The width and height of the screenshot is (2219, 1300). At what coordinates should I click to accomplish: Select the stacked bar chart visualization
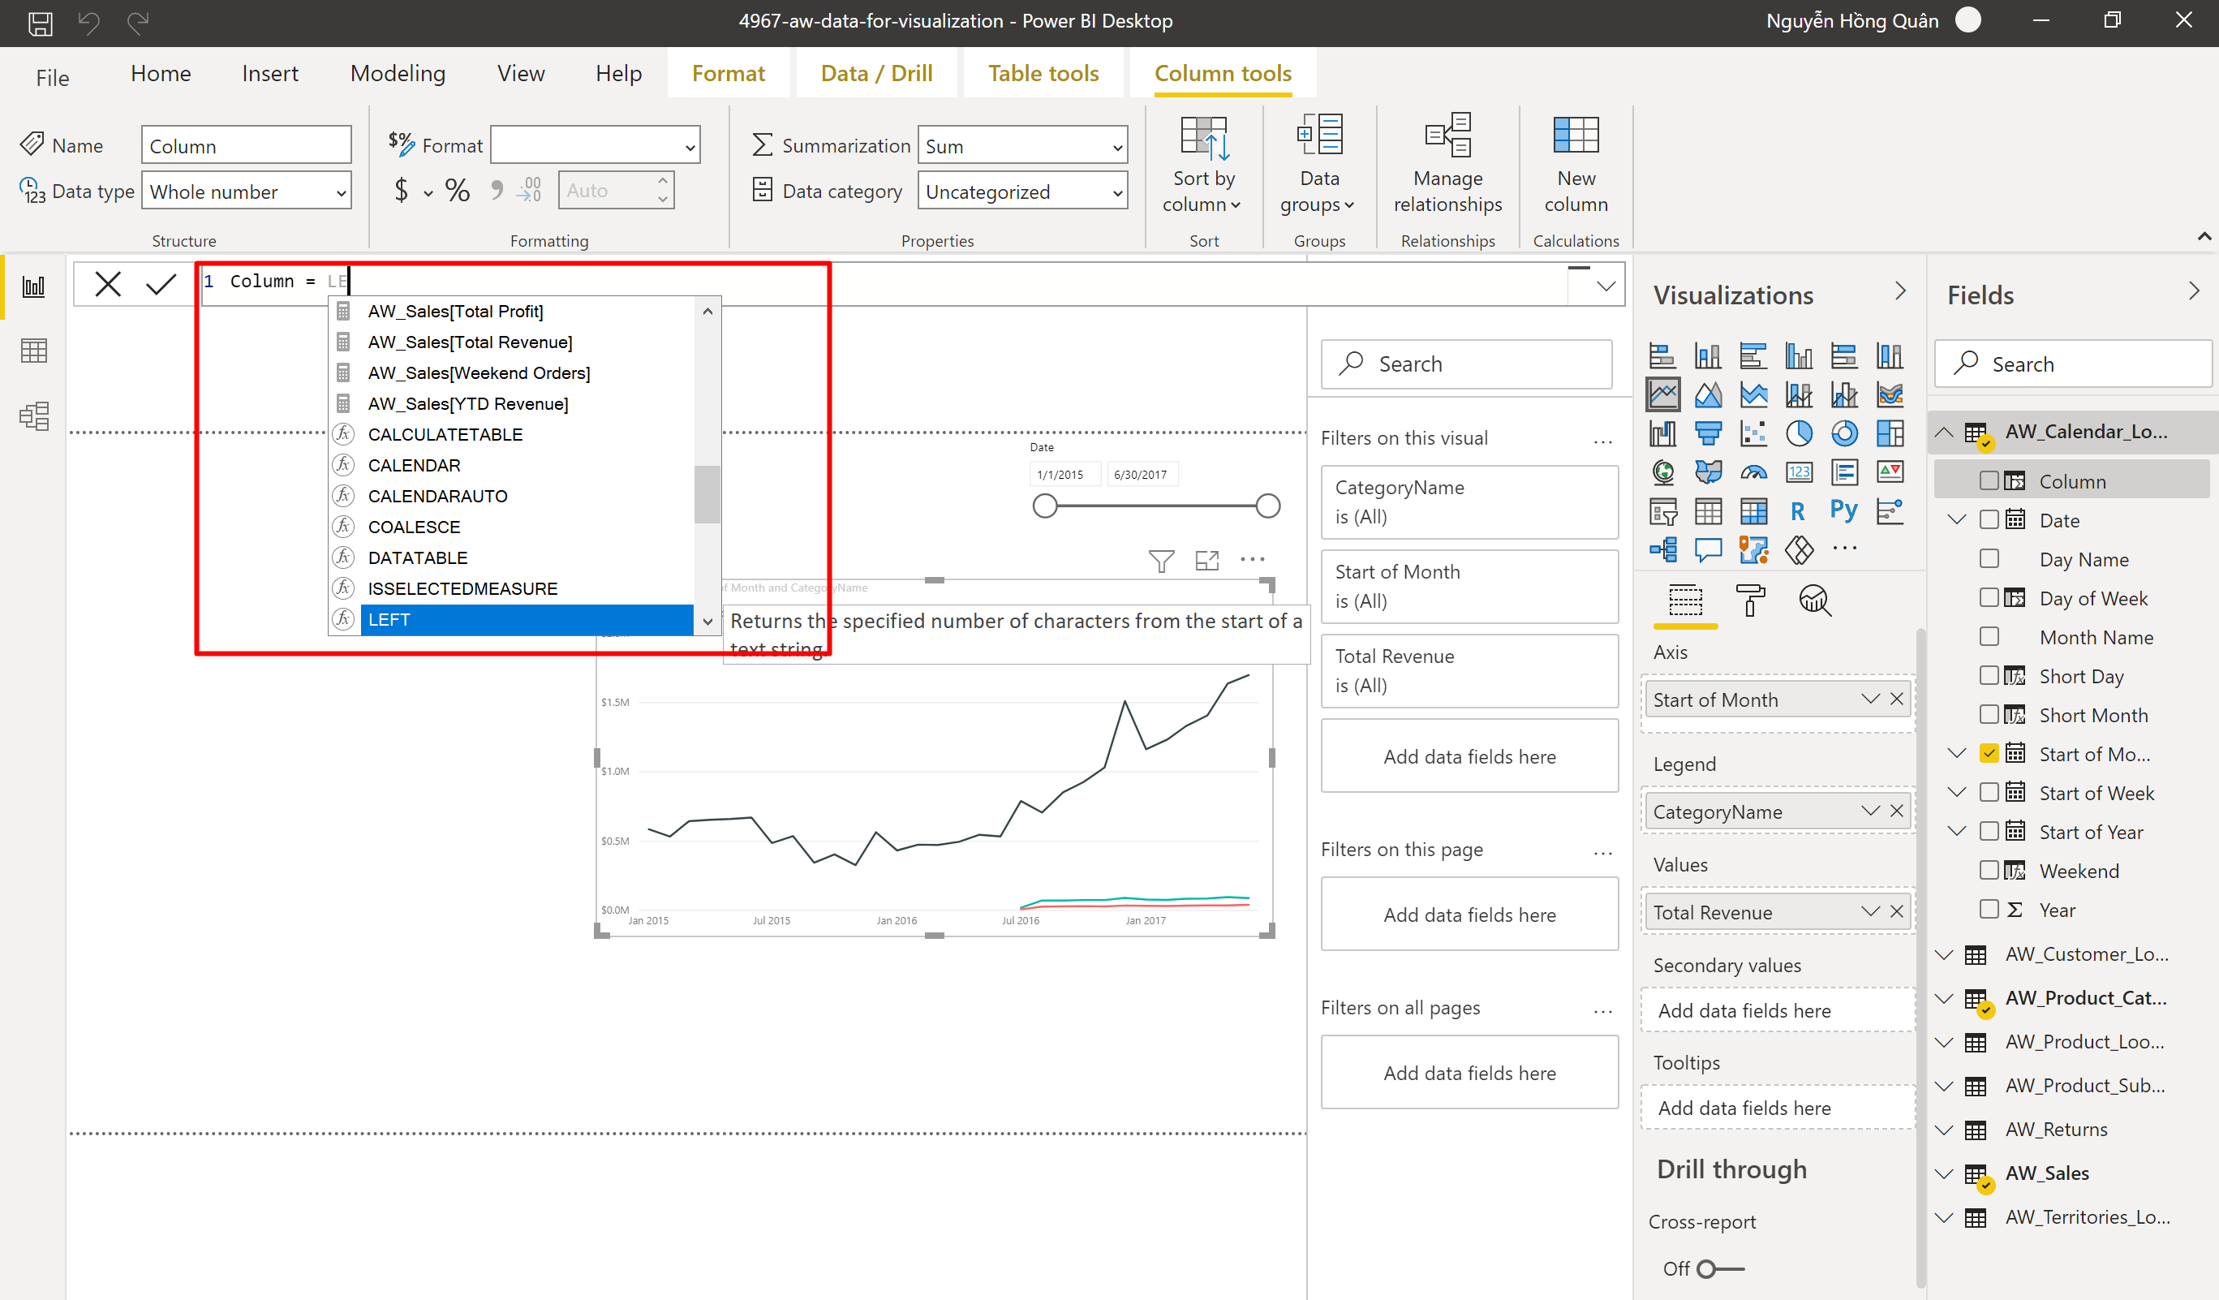click(x=1662, y=355)
